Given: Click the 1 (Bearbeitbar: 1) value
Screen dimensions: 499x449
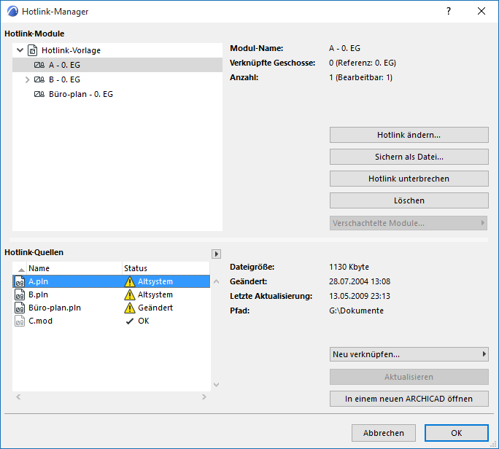Looking at the screenshot, I should coord(360,77).
